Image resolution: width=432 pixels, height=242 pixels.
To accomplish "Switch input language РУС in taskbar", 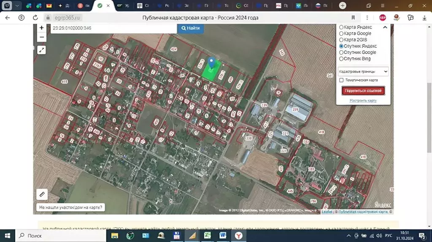I will point(389,236).
